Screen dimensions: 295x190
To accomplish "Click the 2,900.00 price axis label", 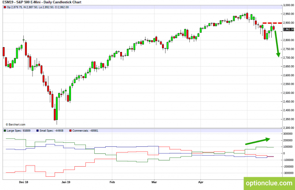I will coord(288,23).
